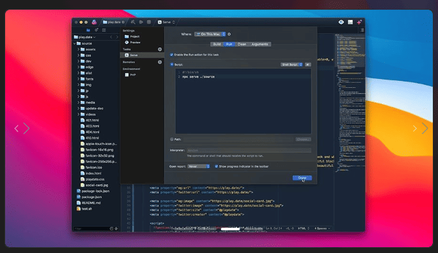Switch to the Clean tab
The image size is (438, 253).
(242, 44)
